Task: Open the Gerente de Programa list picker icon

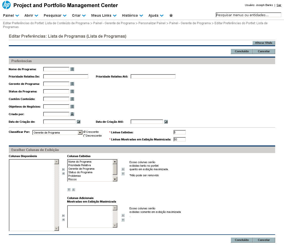Action: coord(72,84)
